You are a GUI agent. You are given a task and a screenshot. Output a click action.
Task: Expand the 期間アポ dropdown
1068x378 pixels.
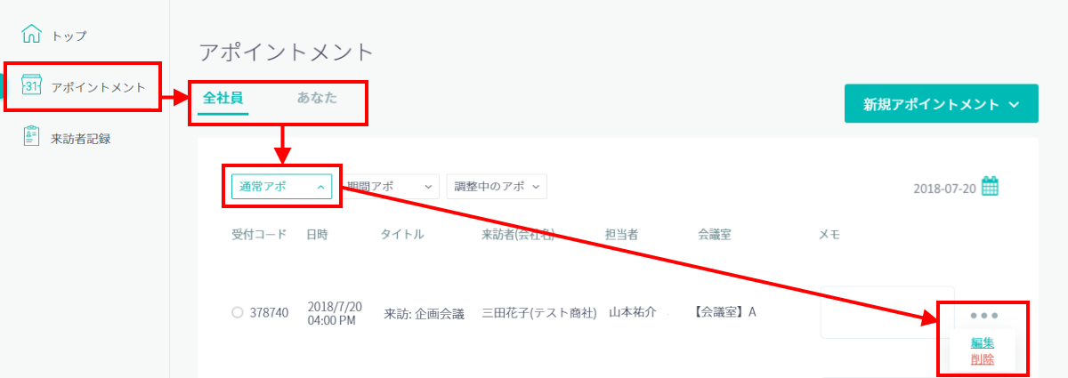tap(390, 186)
